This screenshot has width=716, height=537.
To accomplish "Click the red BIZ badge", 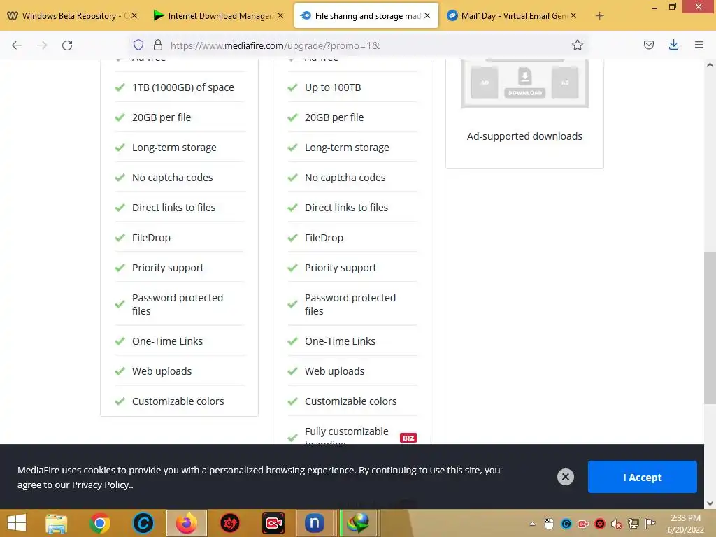I will coord(408,438).
